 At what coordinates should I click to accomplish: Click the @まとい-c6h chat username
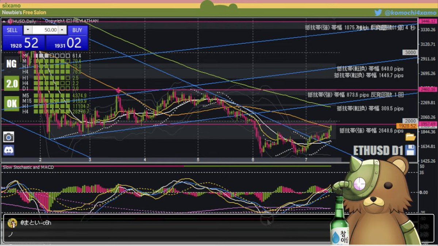pos(36,223)
